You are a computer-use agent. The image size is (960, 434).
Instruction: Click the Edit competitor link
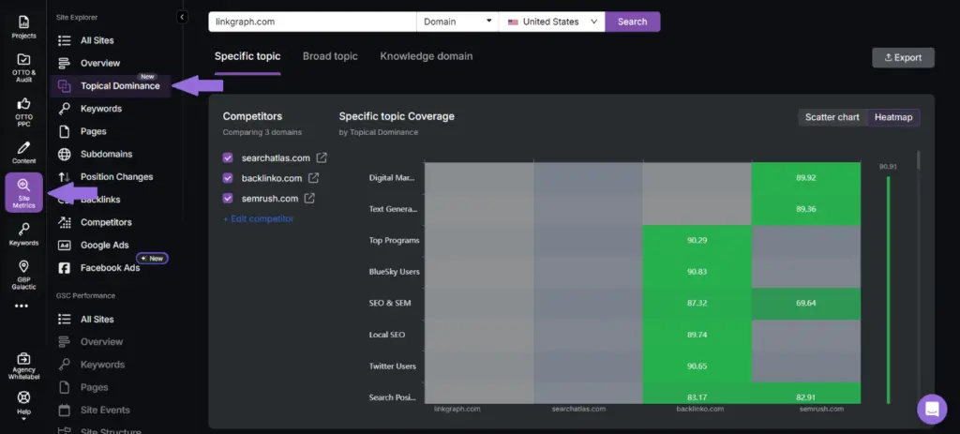pyautogui.click(x=258, y=218)
